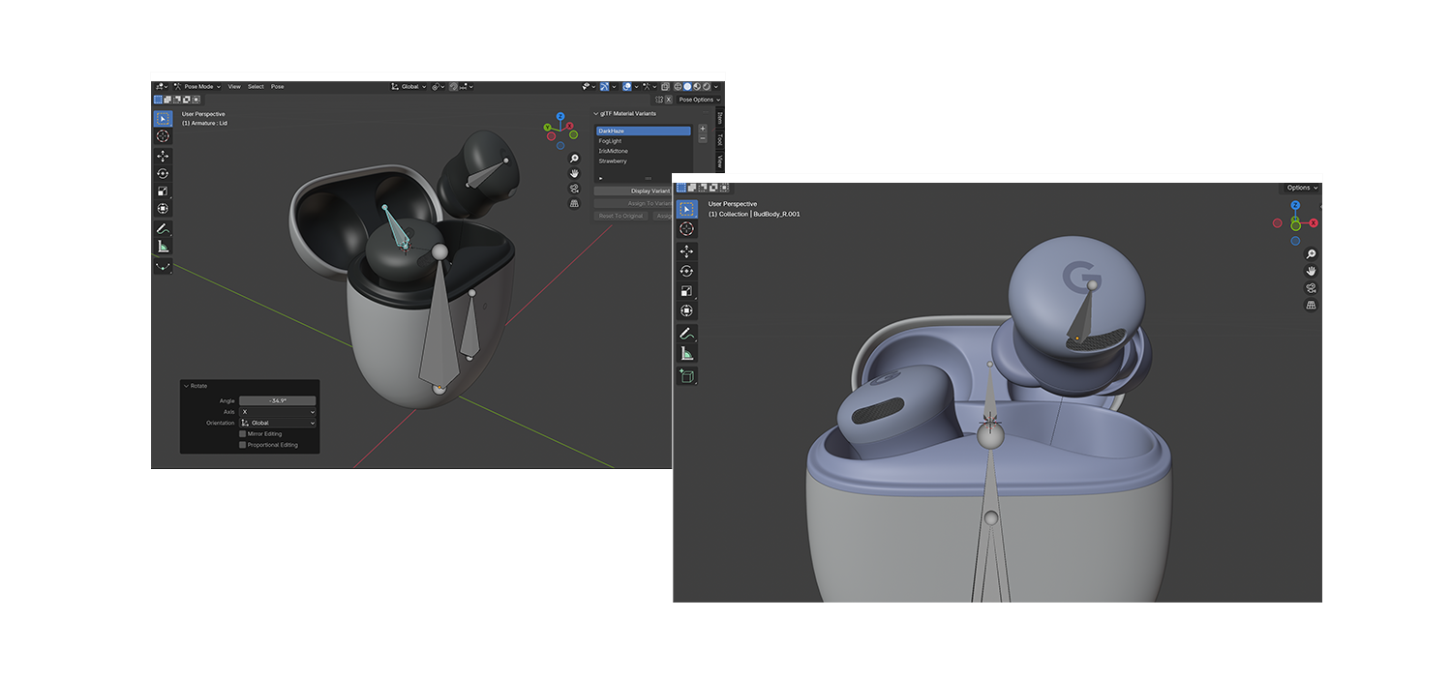Screen dimensions: 1452x677
Task: Select the DarkHaze material variant
Action: [644, 131]
